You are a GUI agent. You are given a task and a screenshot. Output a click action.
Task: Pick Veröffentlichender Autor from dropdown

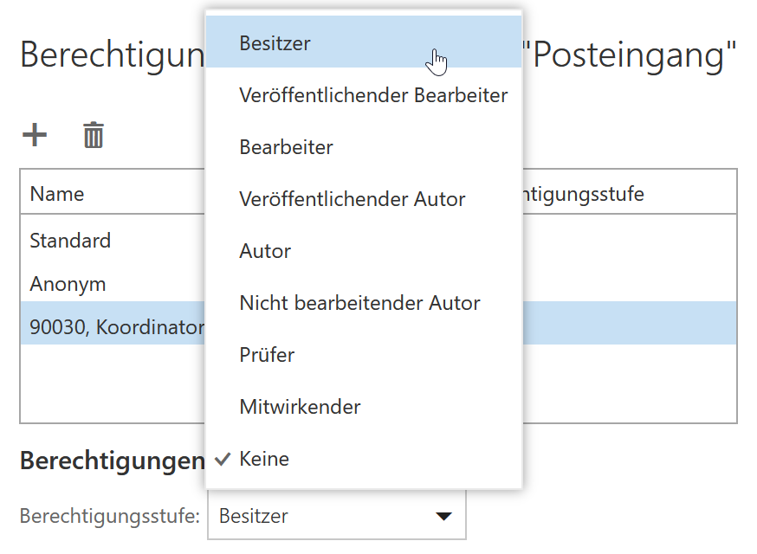pyautogui.click(x=364, y=199)
